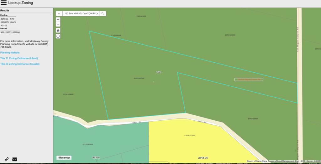Viewport: 321px width, 164px height.
Task: Click in the address search field
Action: [79, 14]
